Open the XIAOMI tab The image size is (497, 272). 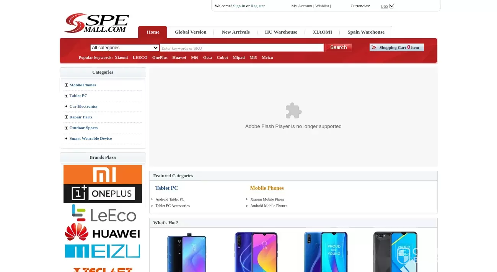[x=322, y=32]
